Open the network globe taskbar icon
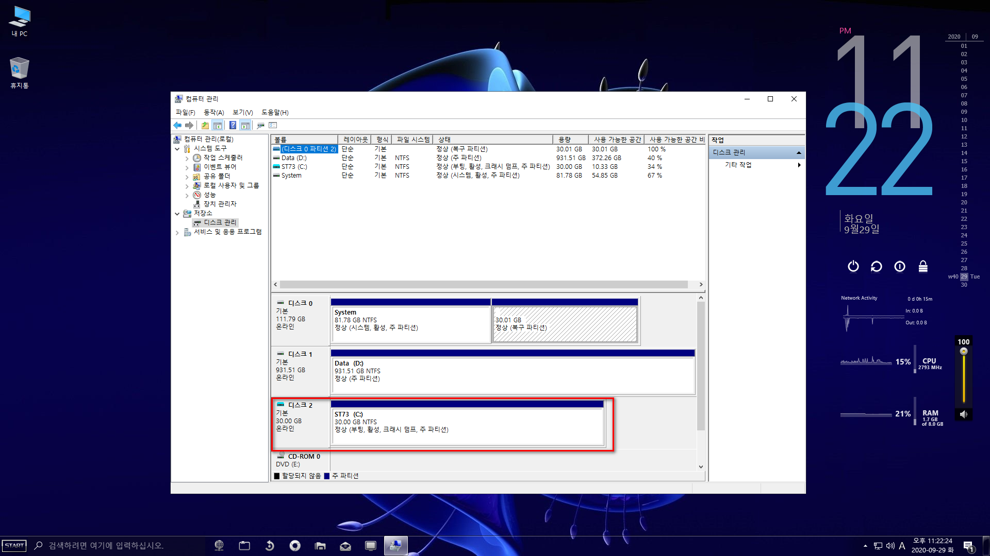990x556 pixels. pos(219,546)
